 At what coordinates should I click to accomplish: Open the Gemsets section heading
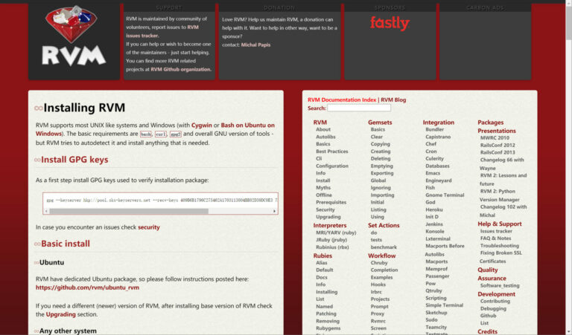(380, 123)
